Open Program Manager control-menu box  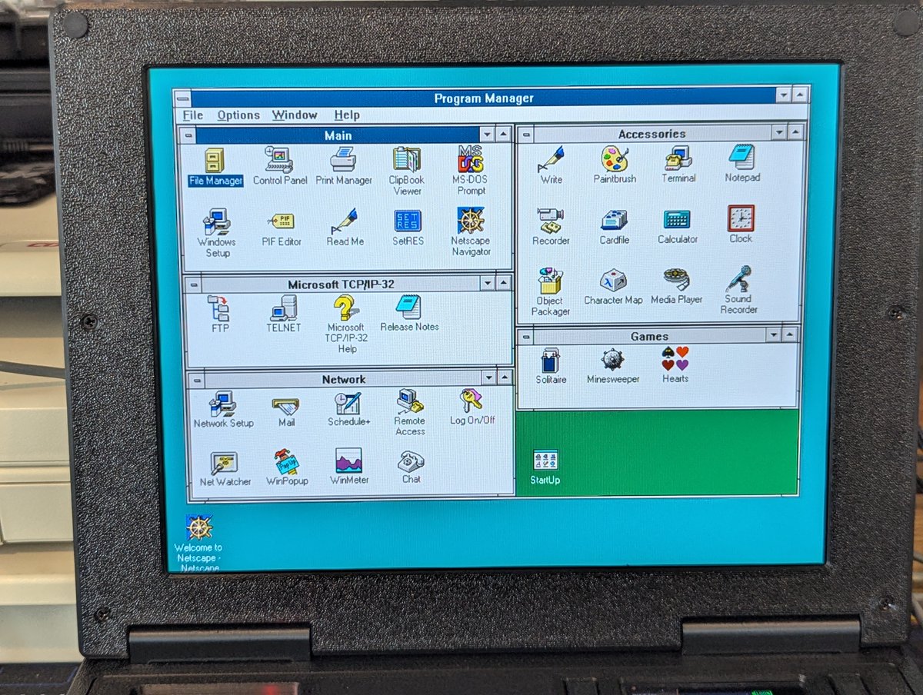[x=182, y=98]
